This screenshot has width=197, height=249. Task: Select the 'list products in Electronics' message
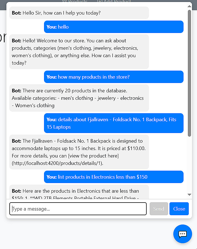(x=114, y=177)
